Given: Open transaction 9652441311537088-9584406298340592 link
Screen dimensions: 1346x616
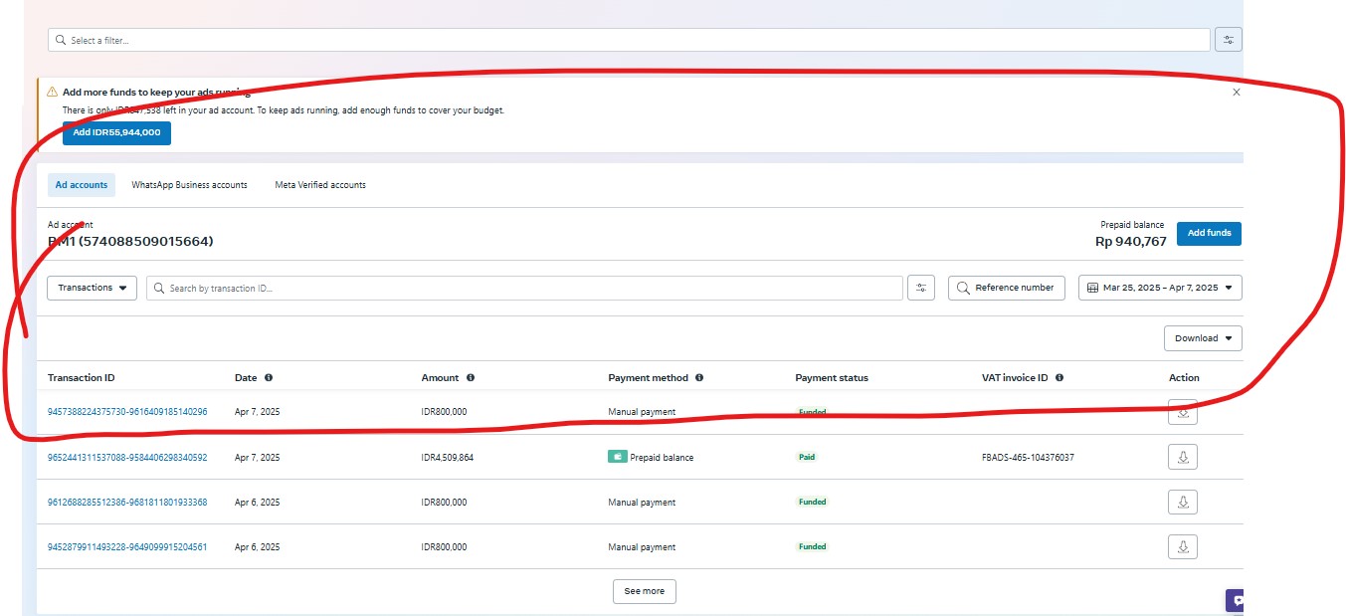Looking at the screenshot, I should (127, 458).
